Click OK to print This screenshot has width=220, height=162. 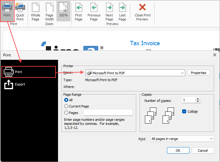coord(178,151)
